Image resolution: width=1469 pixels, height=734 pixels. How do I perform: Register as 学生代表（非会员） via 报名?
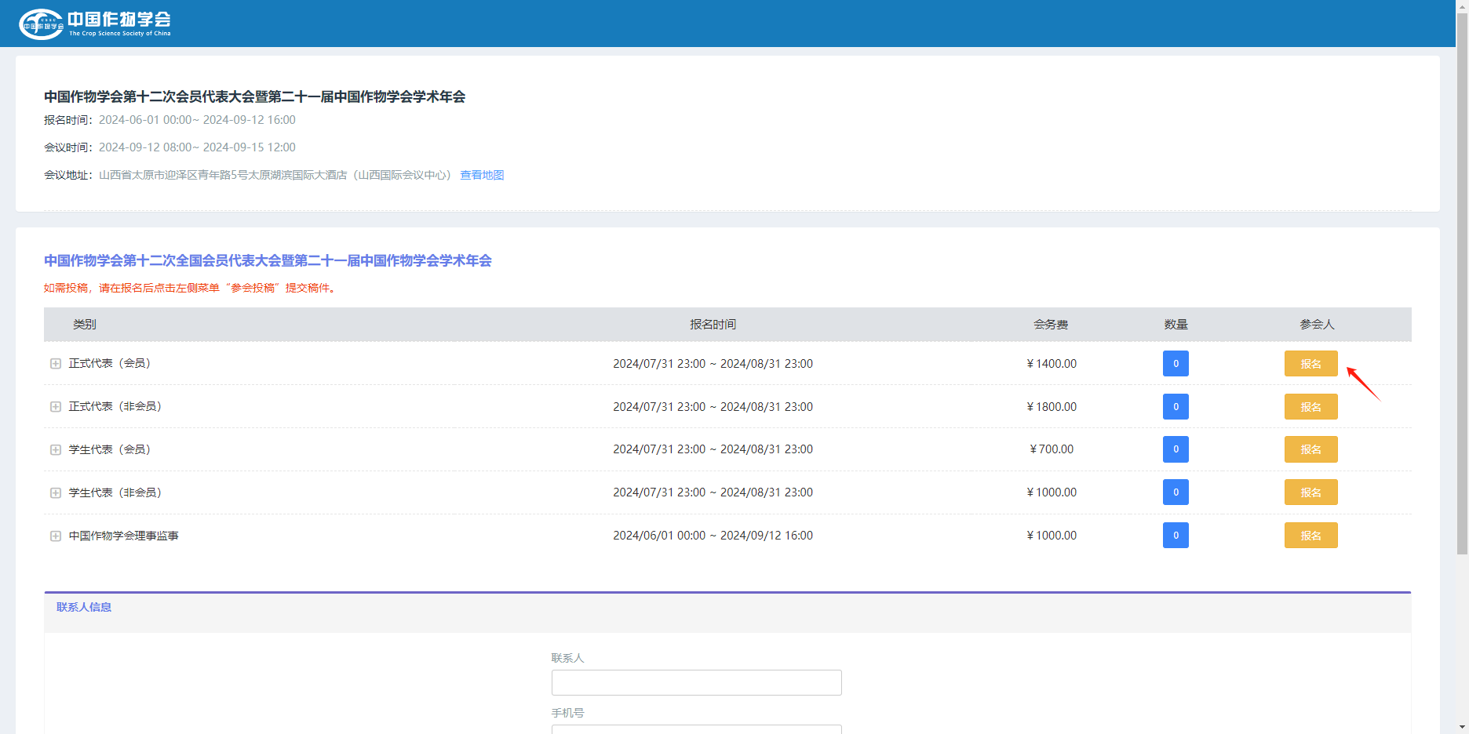coord(1310,492)
